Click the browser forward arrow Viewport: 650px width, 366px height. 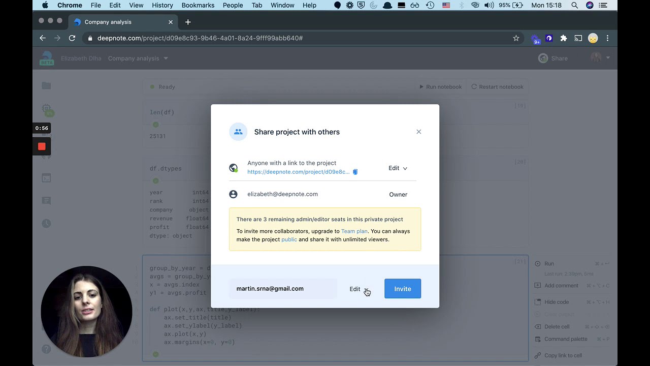click(x=57, y=38)
